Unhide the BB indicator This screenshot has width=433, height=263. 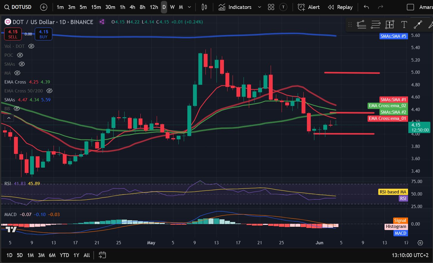pyautogui.click(x=17, y=109)
